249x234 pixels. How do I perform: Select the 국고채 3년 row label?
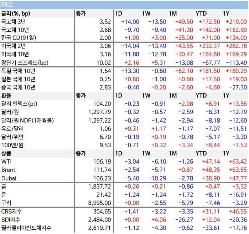coord(13,22)
